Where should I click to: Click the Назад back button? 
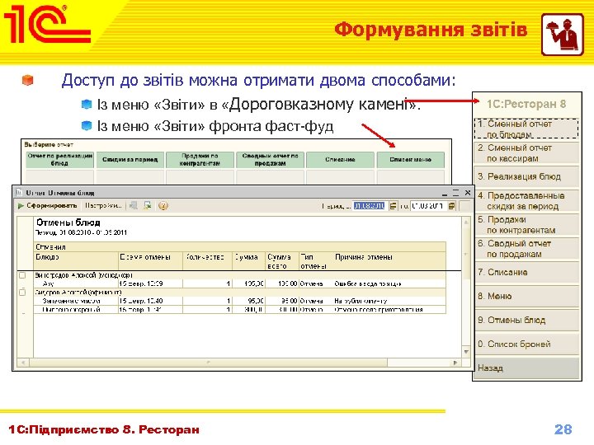coord(526,368)
